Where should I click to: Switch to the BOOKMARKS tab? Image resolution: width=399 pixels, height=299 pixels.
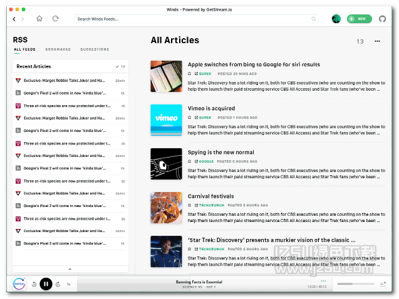pos(58,49)
